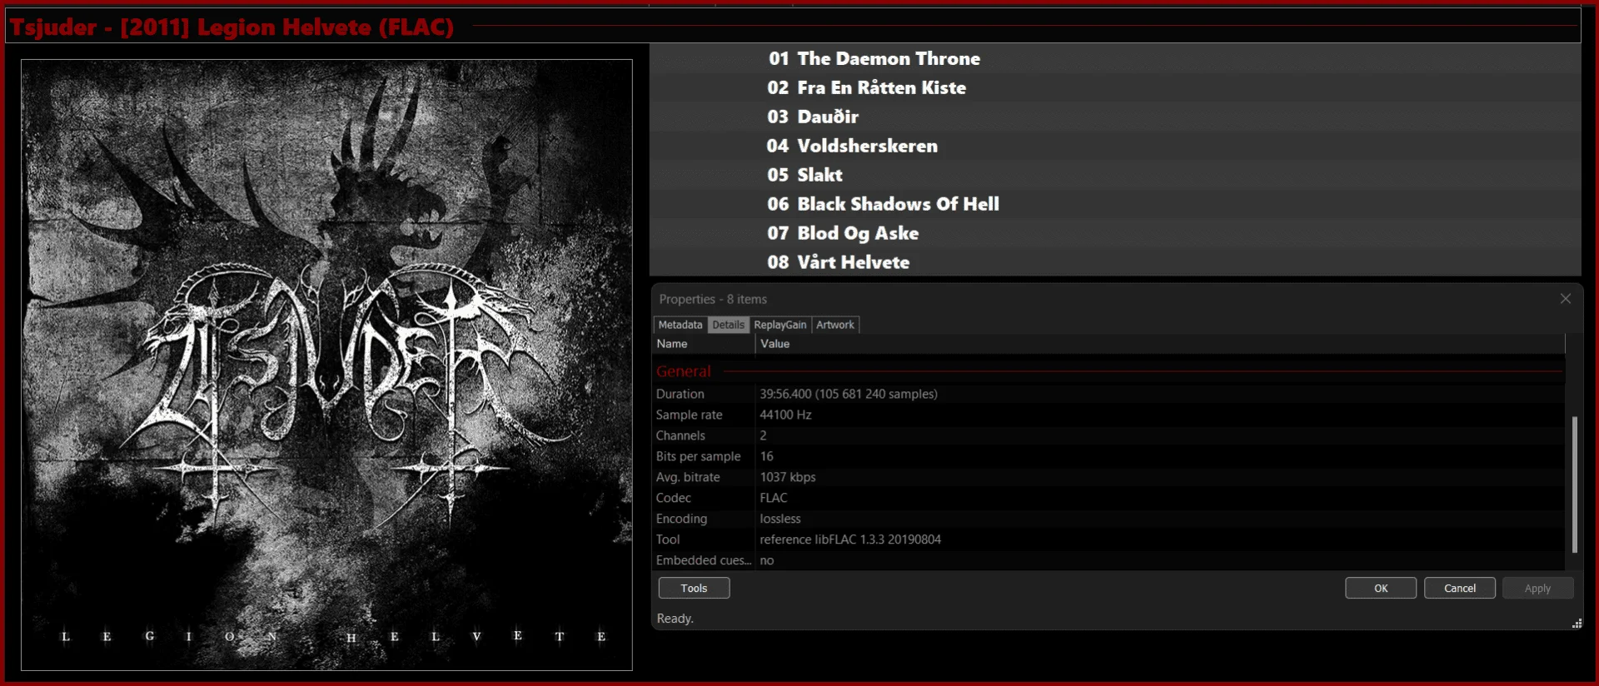Click the Ready status text
Image resolution: width=1599 pixels, height=686 pixels.
click(x=675, y=619)
